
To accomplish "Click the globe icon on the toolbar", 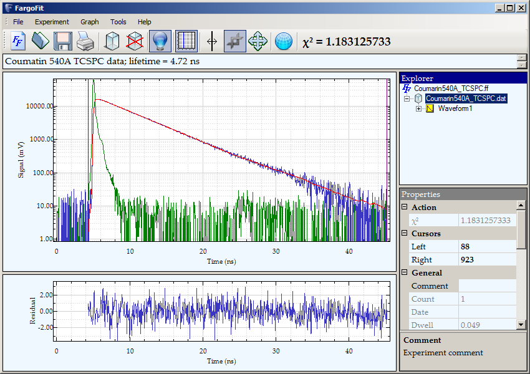I will click(x=282, y=41).
